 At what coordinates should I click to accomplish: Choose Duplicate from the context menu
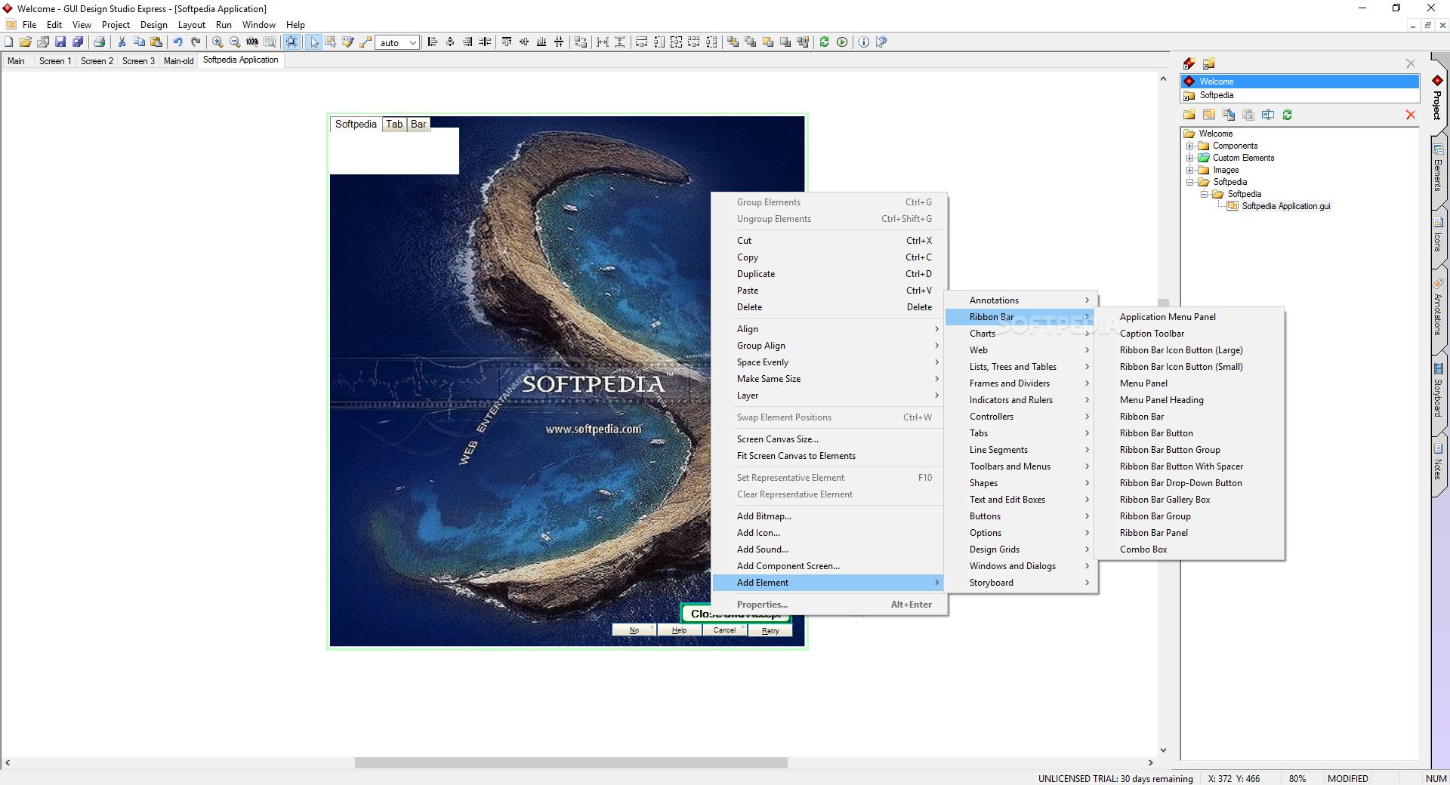click(x=828, y=274)
